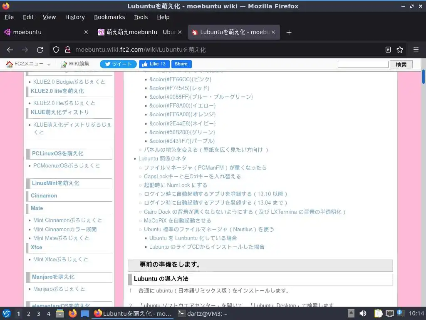426x320 pixels.
Task: Open Cinnamon sidebar link
Action: pyautogui.click(x=44, y=196)
